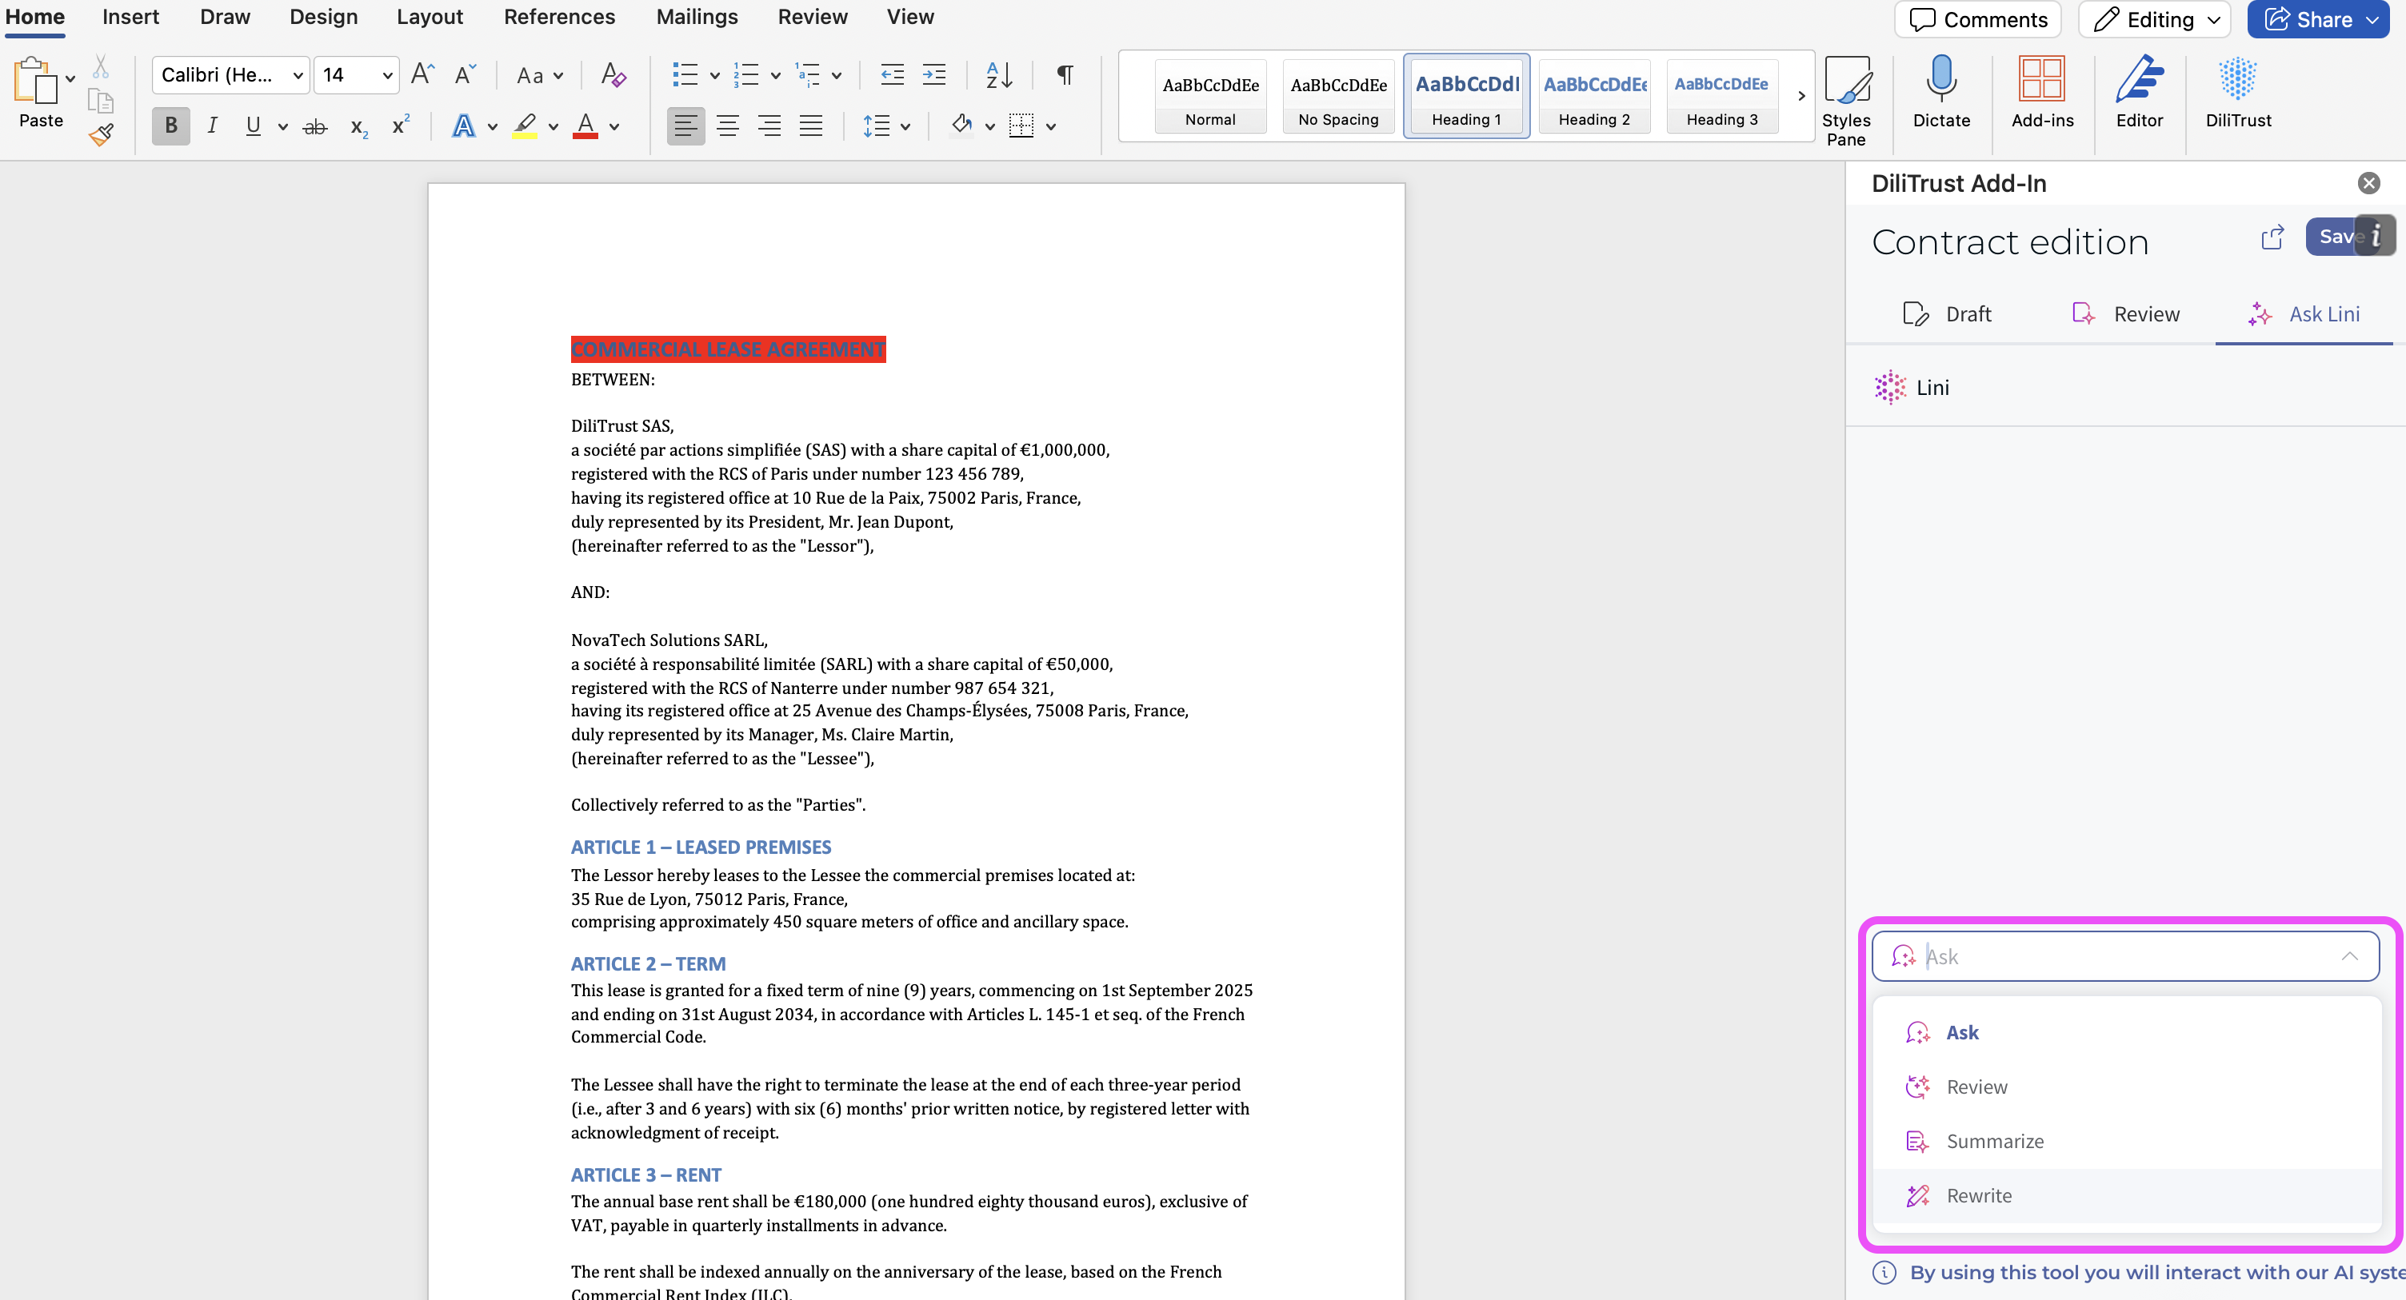Sort text with the A-Z icon
Image resolution: width=2406 pixels, height=1300 pixels.
(998, 74)
